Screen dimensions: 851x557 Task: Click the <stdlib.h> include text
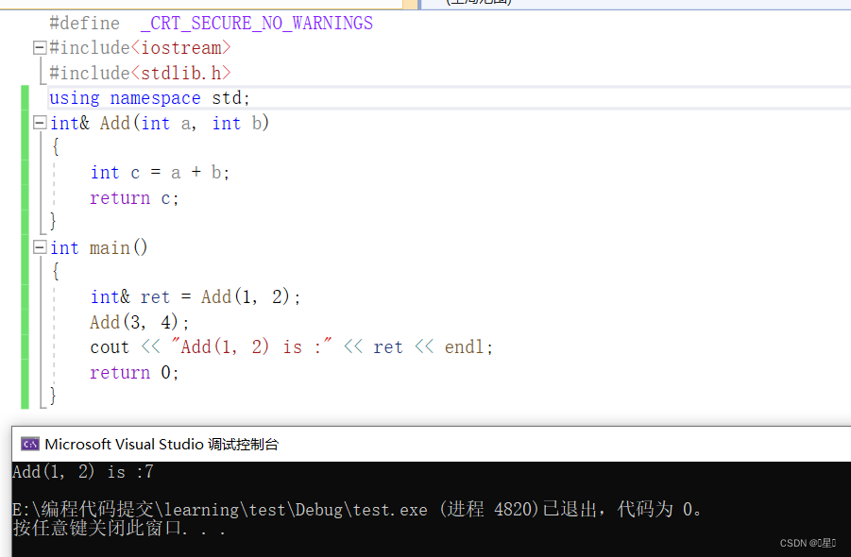point(181,74)
